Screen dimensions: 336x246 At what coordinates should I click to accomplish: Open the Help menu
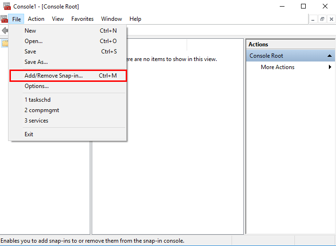click(x=135, y=19)
